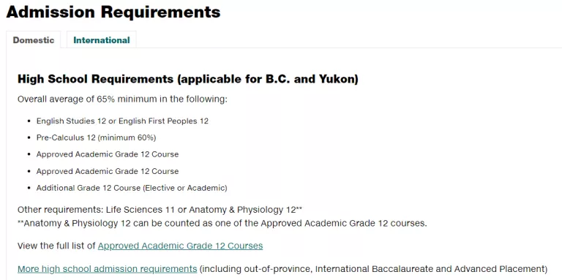Click the Pre-Calculus 12 minimum 60% item

point(96,137)
